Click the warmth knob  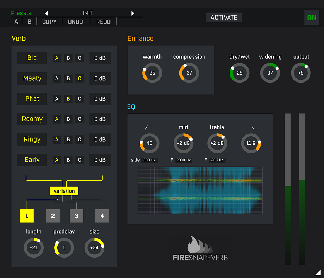152,73
